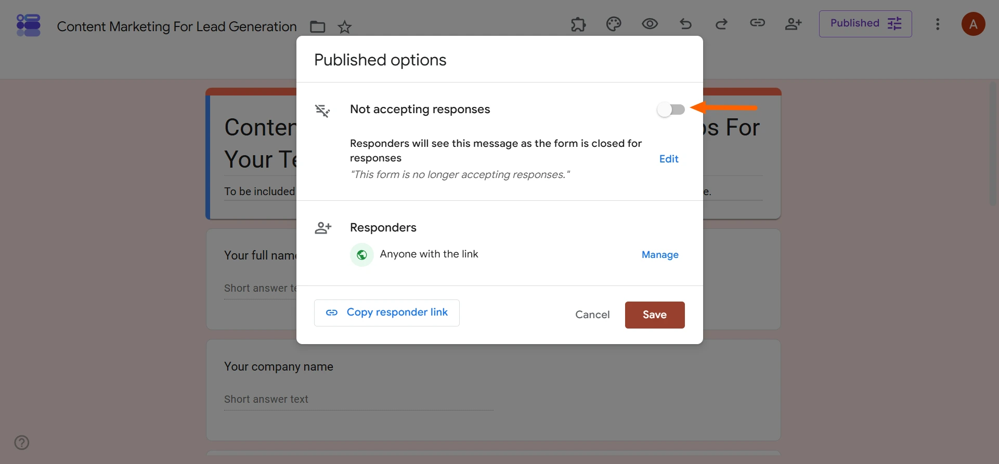Click the not accepting responses icon
This screenshot has width=999, height=464.
[x=322, y=111]
